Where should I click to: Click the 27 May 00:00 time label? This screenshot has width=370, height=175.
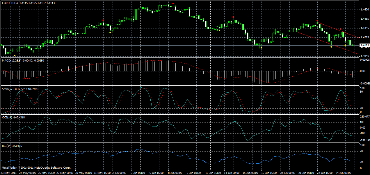coord(65,173)
